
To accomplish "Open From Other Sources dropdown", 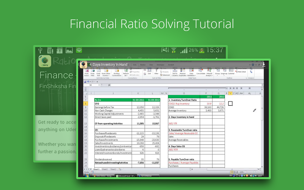I will click(x=106, y=72).
